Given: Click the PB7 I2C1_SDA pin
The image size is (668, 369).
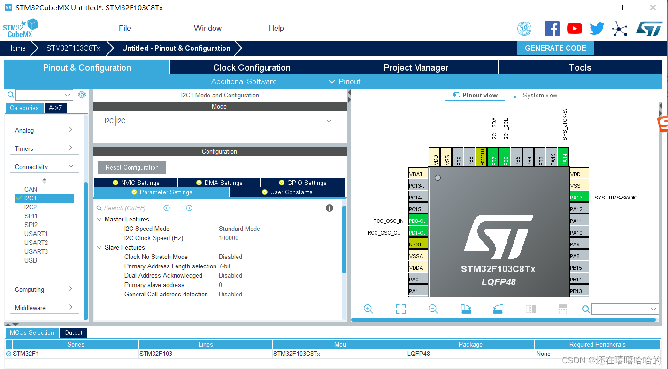Looking at the screenshot, I should tap(493, 157).
